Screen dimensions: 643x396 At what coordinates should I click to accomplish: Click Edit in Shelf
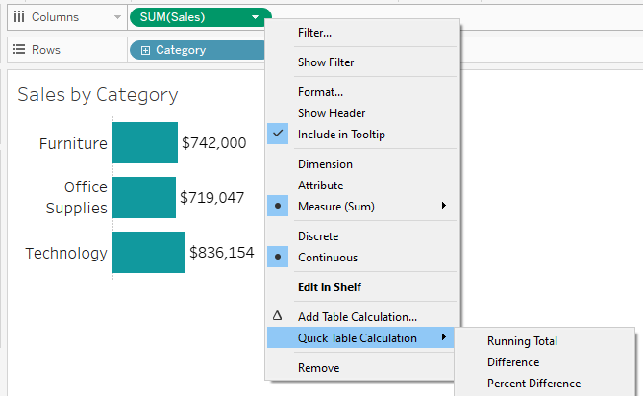click(329, 287)
